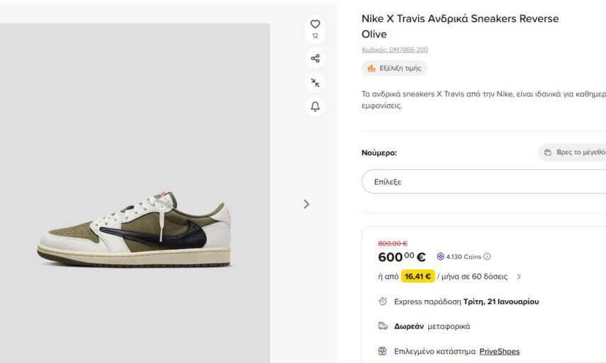
Task: Show next product image with arrow
Action: coord(306,204)
